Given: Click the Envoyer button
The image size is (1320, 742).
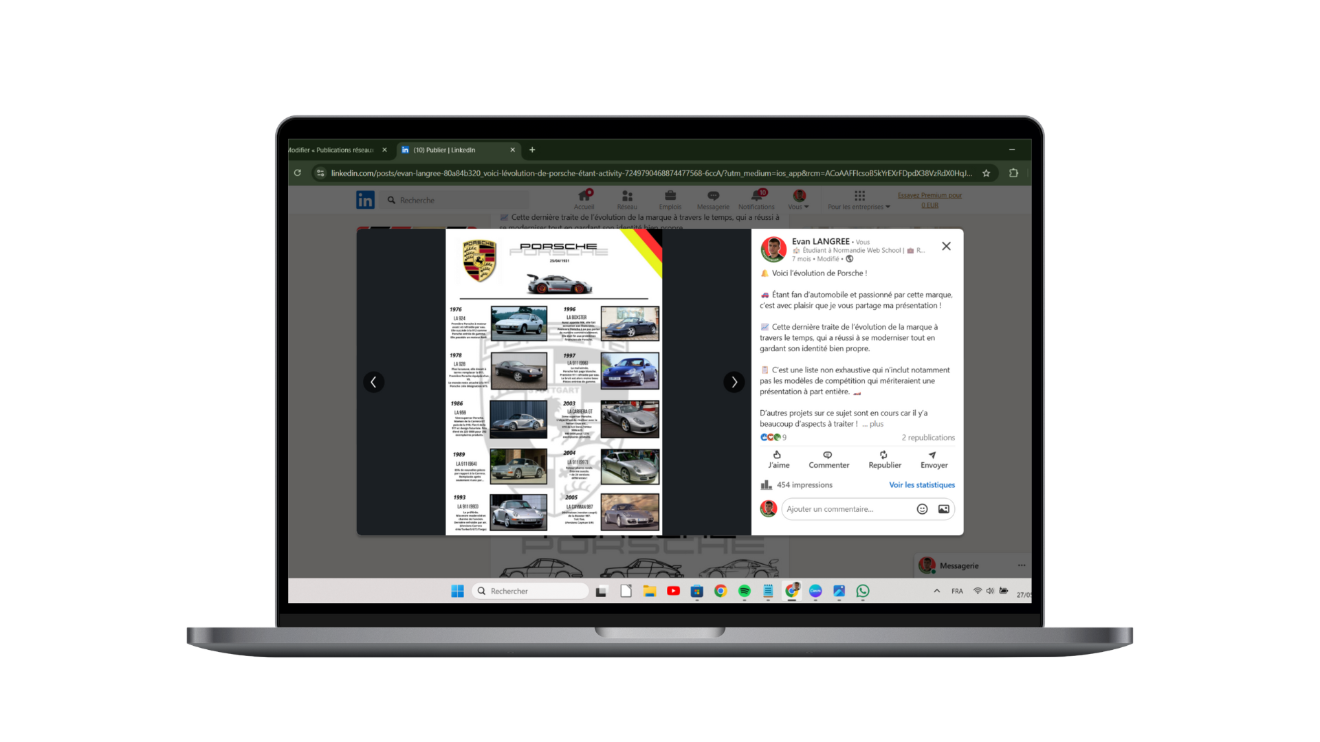Looking at the screenshot, I should coord(934,460).
